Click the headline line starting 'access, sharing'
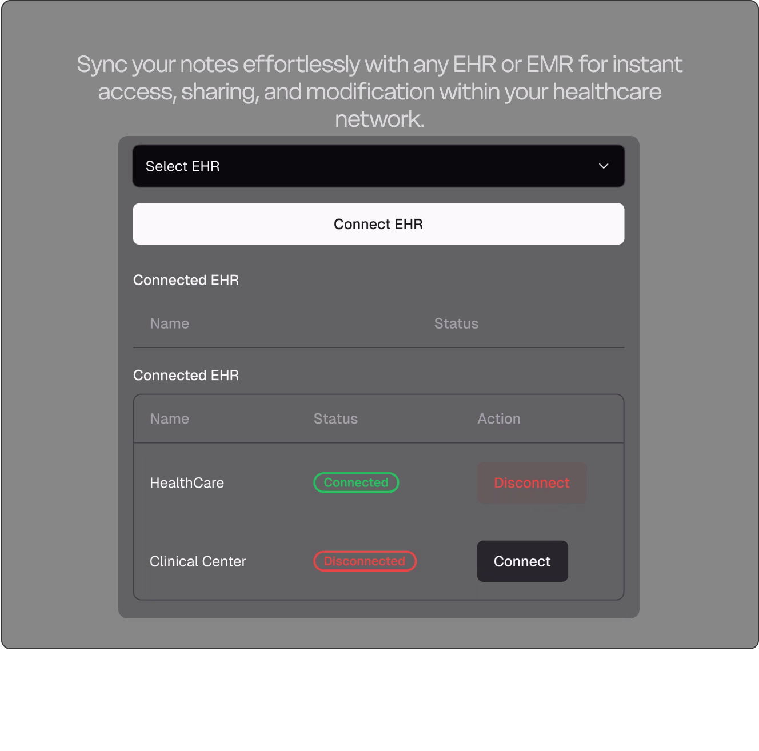 (x=379, y=92)
